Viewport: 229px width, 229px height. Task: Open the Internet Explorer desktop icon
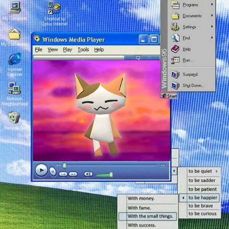click(15, 60)
